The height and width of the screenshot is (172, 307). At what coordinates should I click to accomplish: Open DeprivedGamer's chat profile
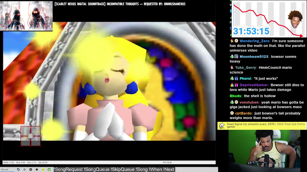(254, 85)
